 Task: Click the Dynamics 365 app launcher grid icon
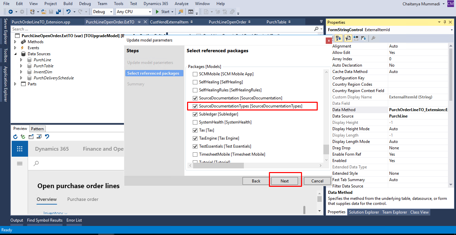pyautogui.click(x=20, y=149)
